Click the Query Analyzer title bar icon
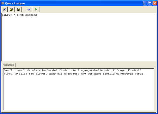This screenshot has height=114, width=158. click(3, 3)
